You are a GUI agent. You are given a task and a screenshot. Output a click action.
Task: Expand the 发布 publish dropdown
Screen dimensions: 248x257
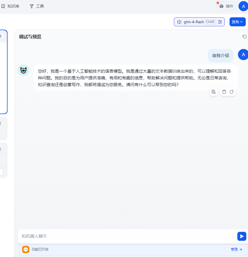click(x=237, y=22)
